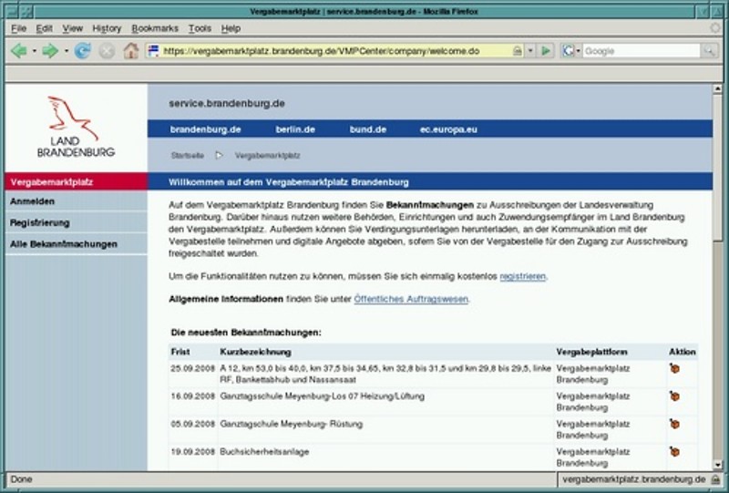729x493 pixels.
Task: Click the Kurzbezeichnung column header
Action: (x=256, y=352)
